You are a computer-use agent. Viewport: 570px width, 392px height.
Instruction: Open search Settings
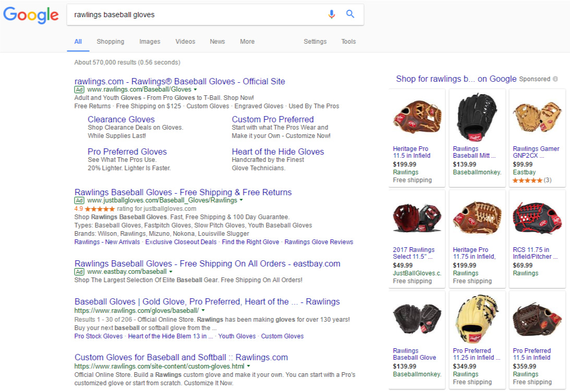[315, 41]
